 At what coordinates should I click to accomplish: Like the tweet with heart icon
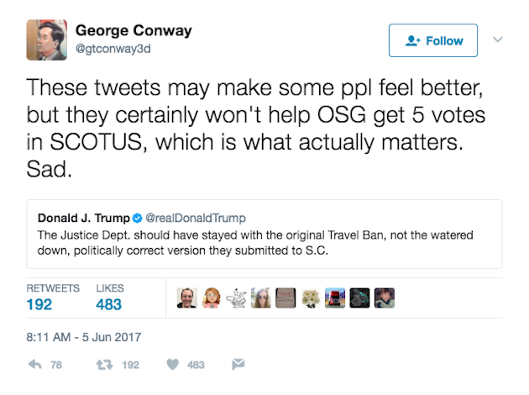[x=172, y=365]
